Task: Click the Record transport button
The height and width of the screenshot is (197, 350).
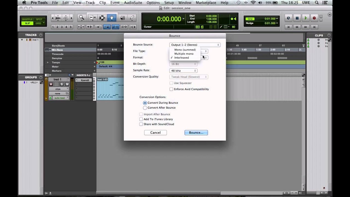Action: pyautogui.click(x=314, y=18)
